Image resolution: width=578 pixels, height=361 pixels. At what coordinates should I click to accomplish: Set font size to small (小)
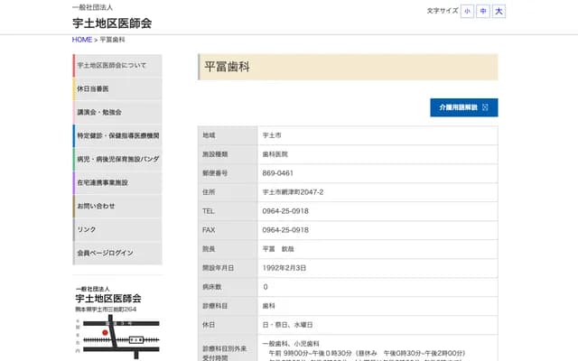(x=467, y=11)
